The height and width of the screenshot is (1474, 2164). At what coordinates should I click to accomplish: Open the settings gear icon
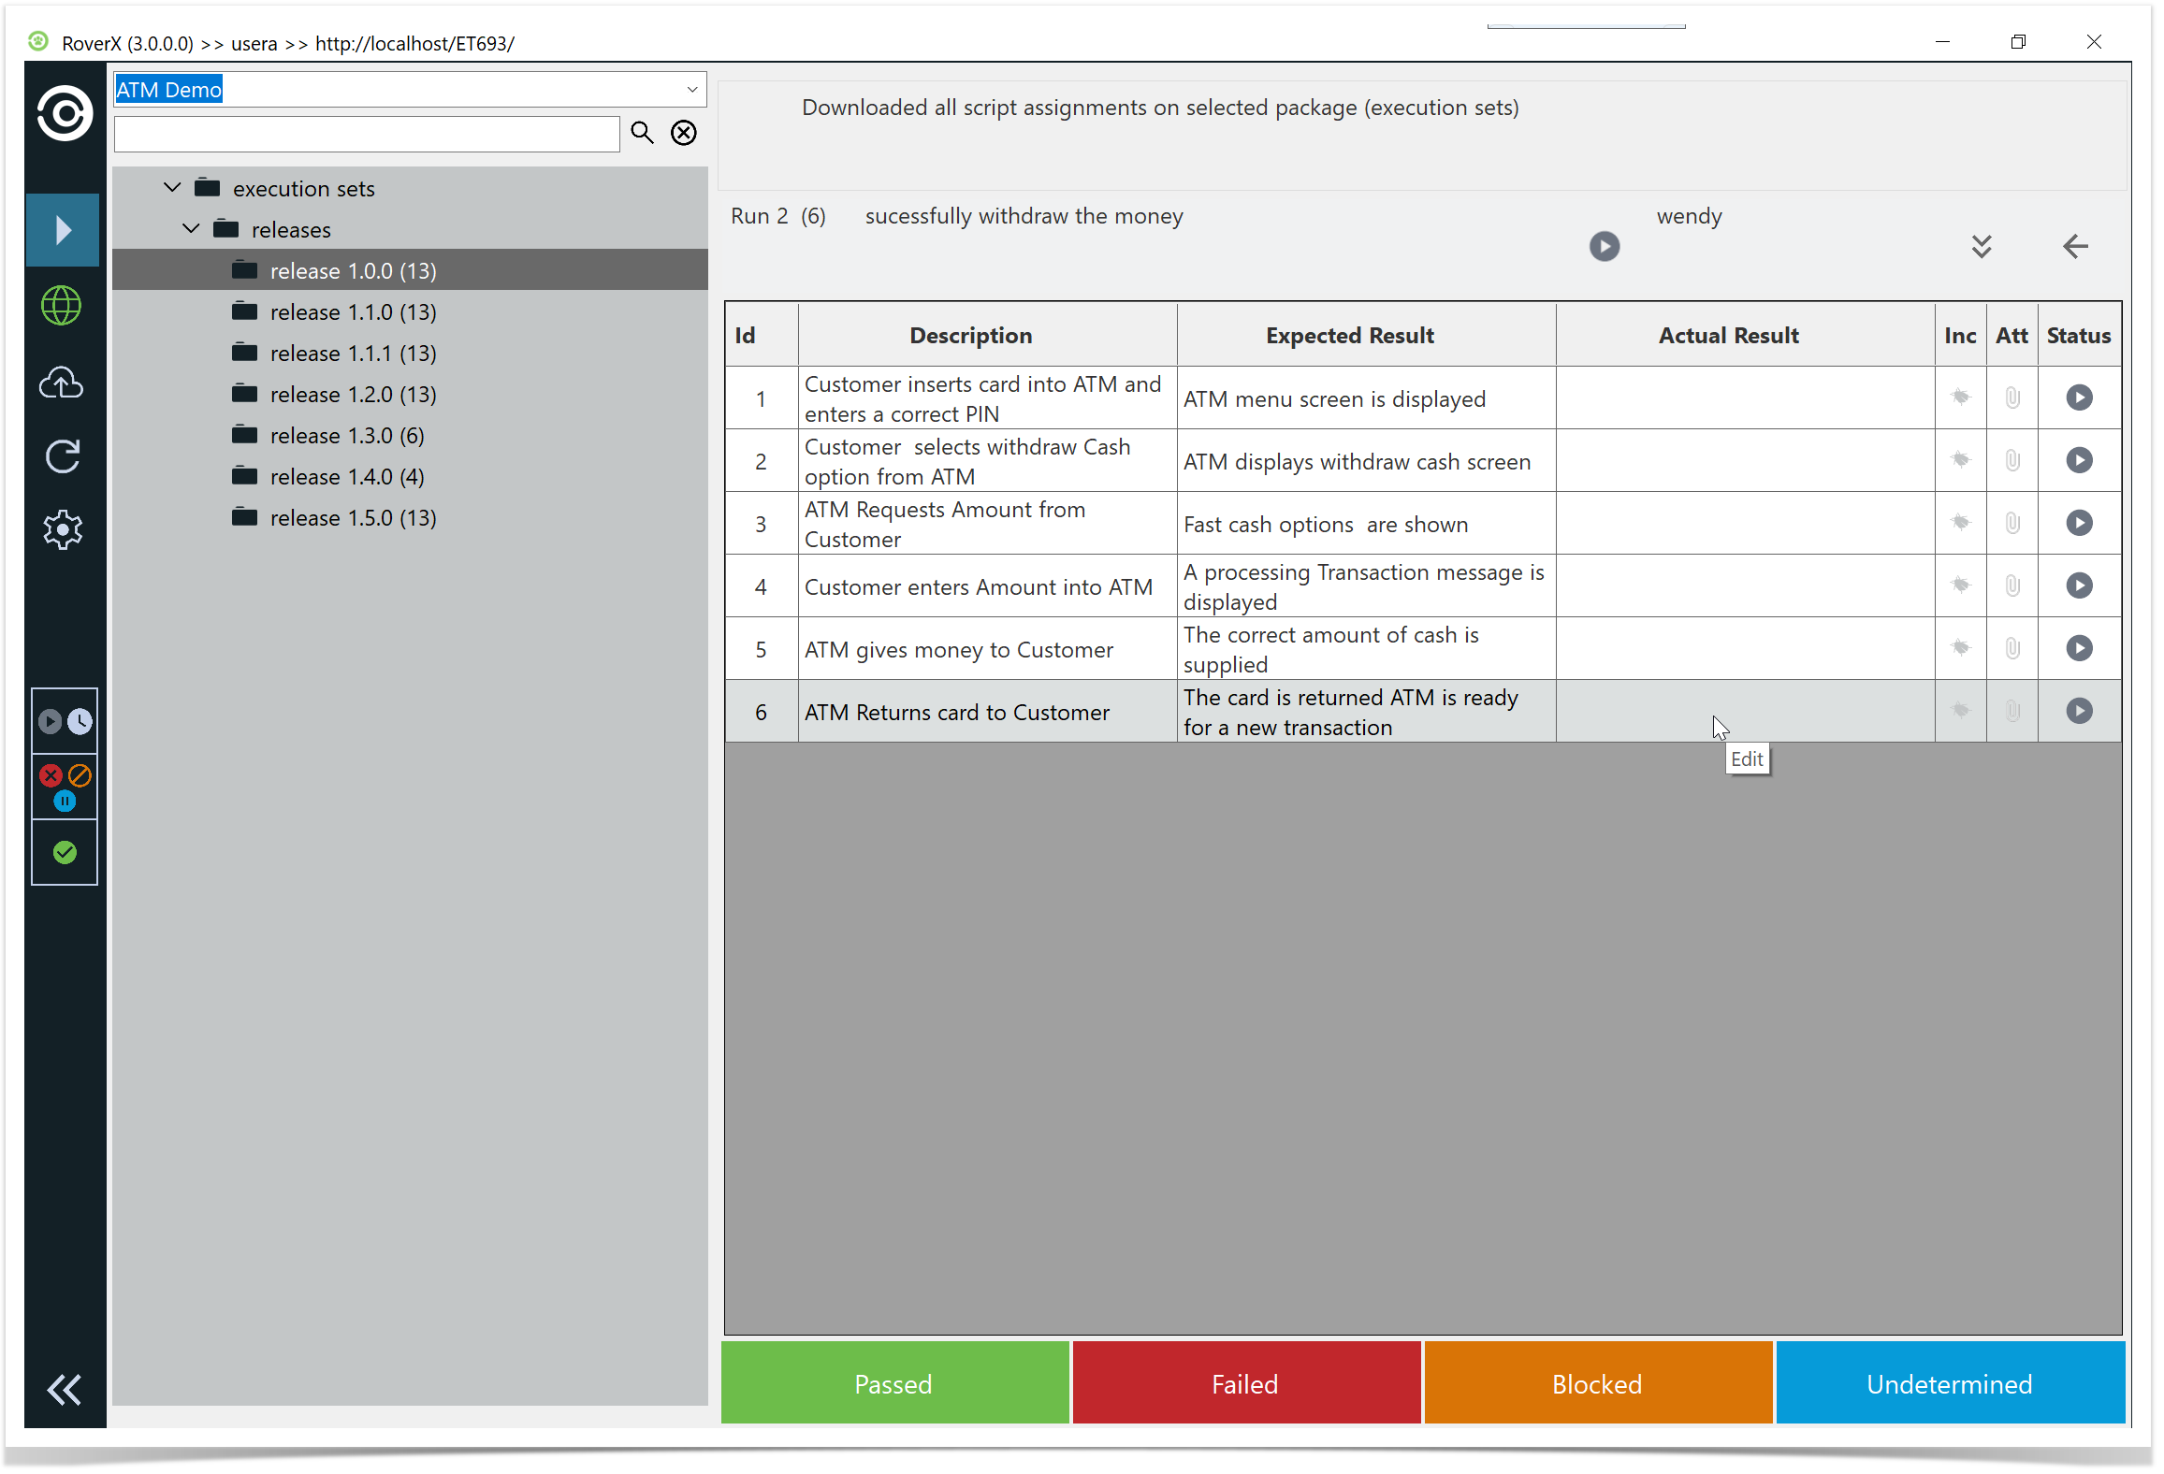click(x=62, y=530)
